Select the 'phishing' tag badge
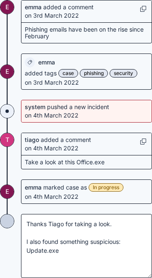 (94, 73)
